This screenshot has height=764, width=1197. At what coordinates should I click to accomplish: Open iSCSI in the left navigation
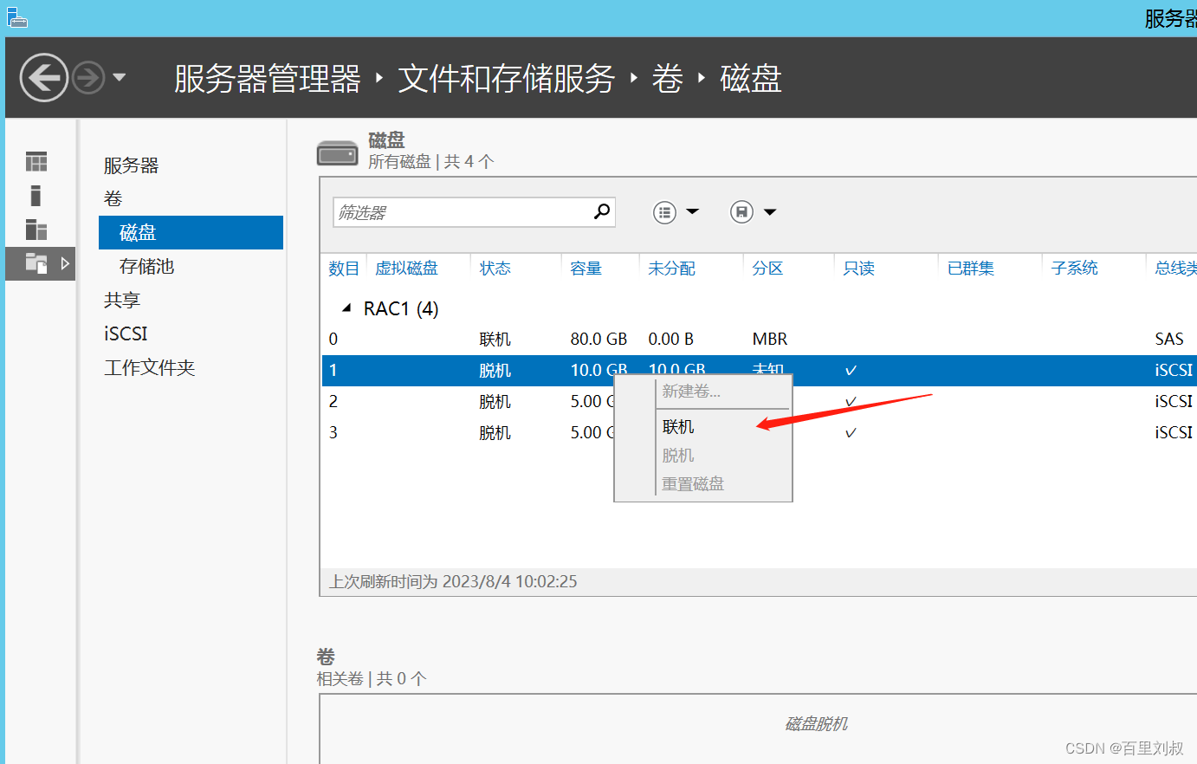point(126,333)
